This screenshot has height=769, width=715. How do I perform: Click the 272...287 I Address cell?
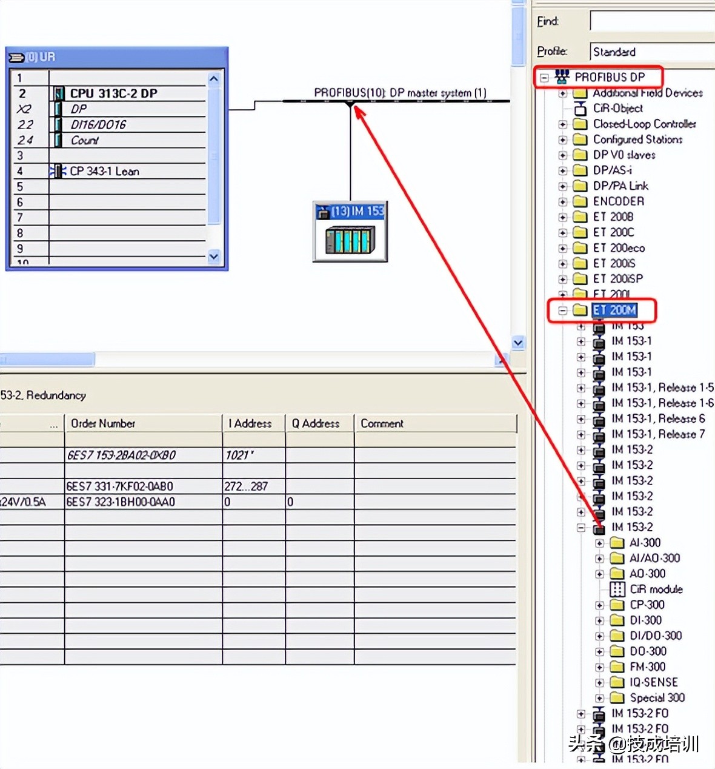(253, 486)
